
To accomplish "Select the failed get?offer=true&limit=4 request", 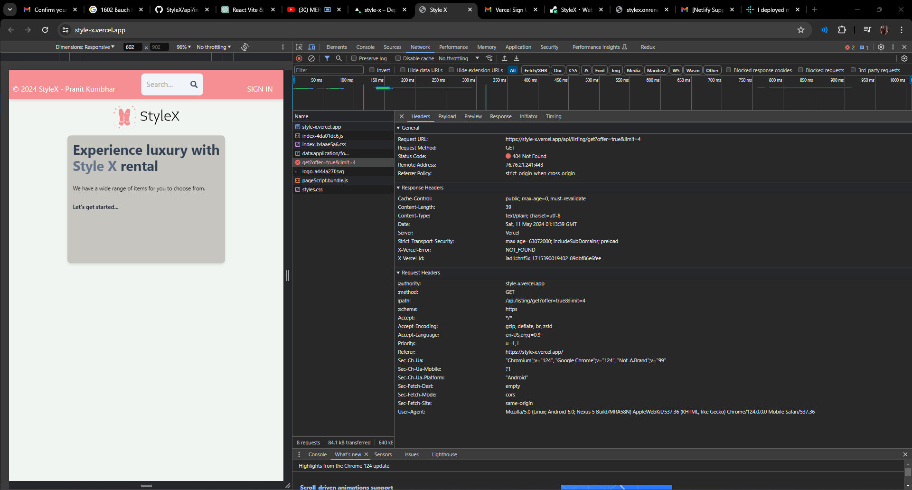I will 343,162.
